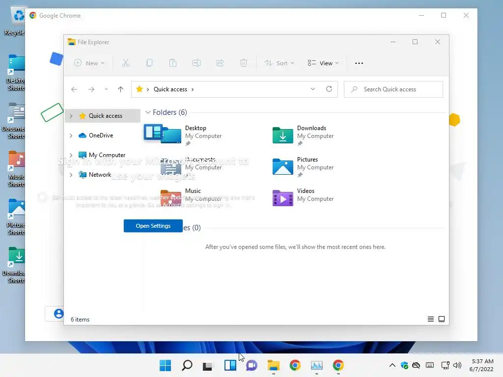503x377 pixels.
Task: Click the Paste clipboard icon
Action: 172,63
